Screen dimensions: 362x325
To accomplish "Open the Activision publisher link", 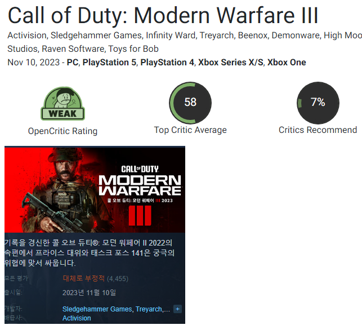I will 77,318.
